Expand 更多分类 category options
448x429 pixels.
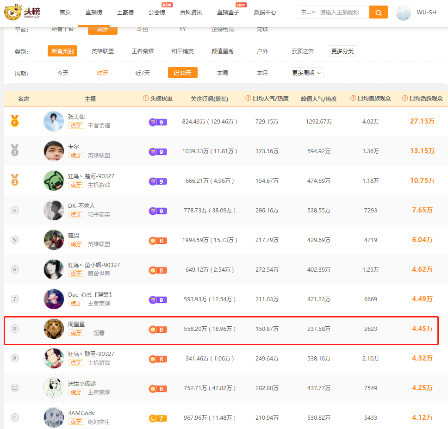tap(342, 51)
